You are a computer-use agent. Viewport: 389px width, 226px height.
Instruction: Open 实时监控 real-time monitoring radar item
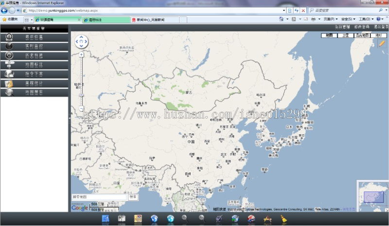pyautogui.click(x=34, y=46)
